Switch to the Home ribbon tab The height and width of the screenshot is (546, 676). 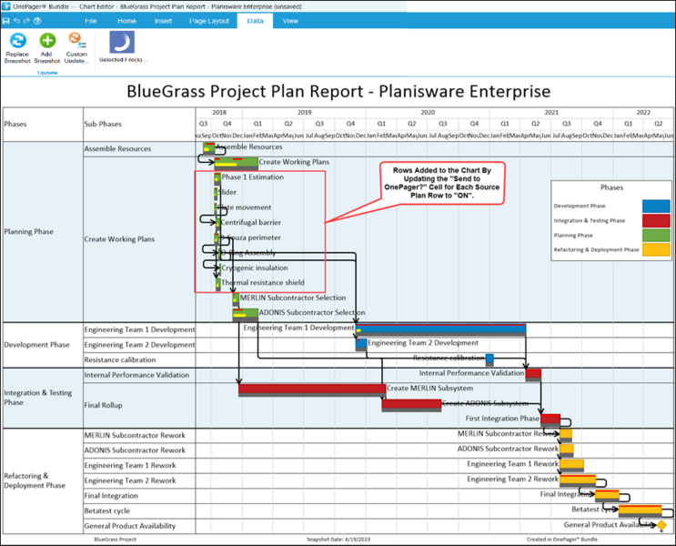point(126,21)
